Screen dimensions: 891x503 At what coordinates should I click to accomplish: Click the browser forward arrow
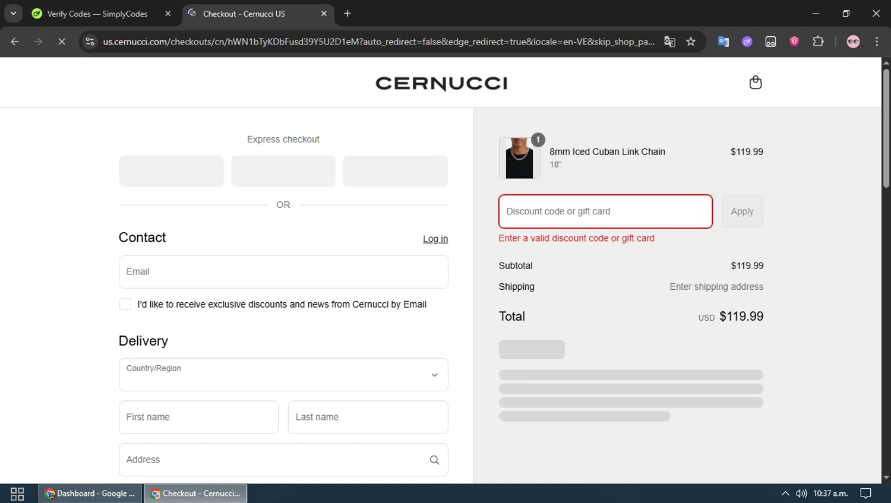pos(38,42)
